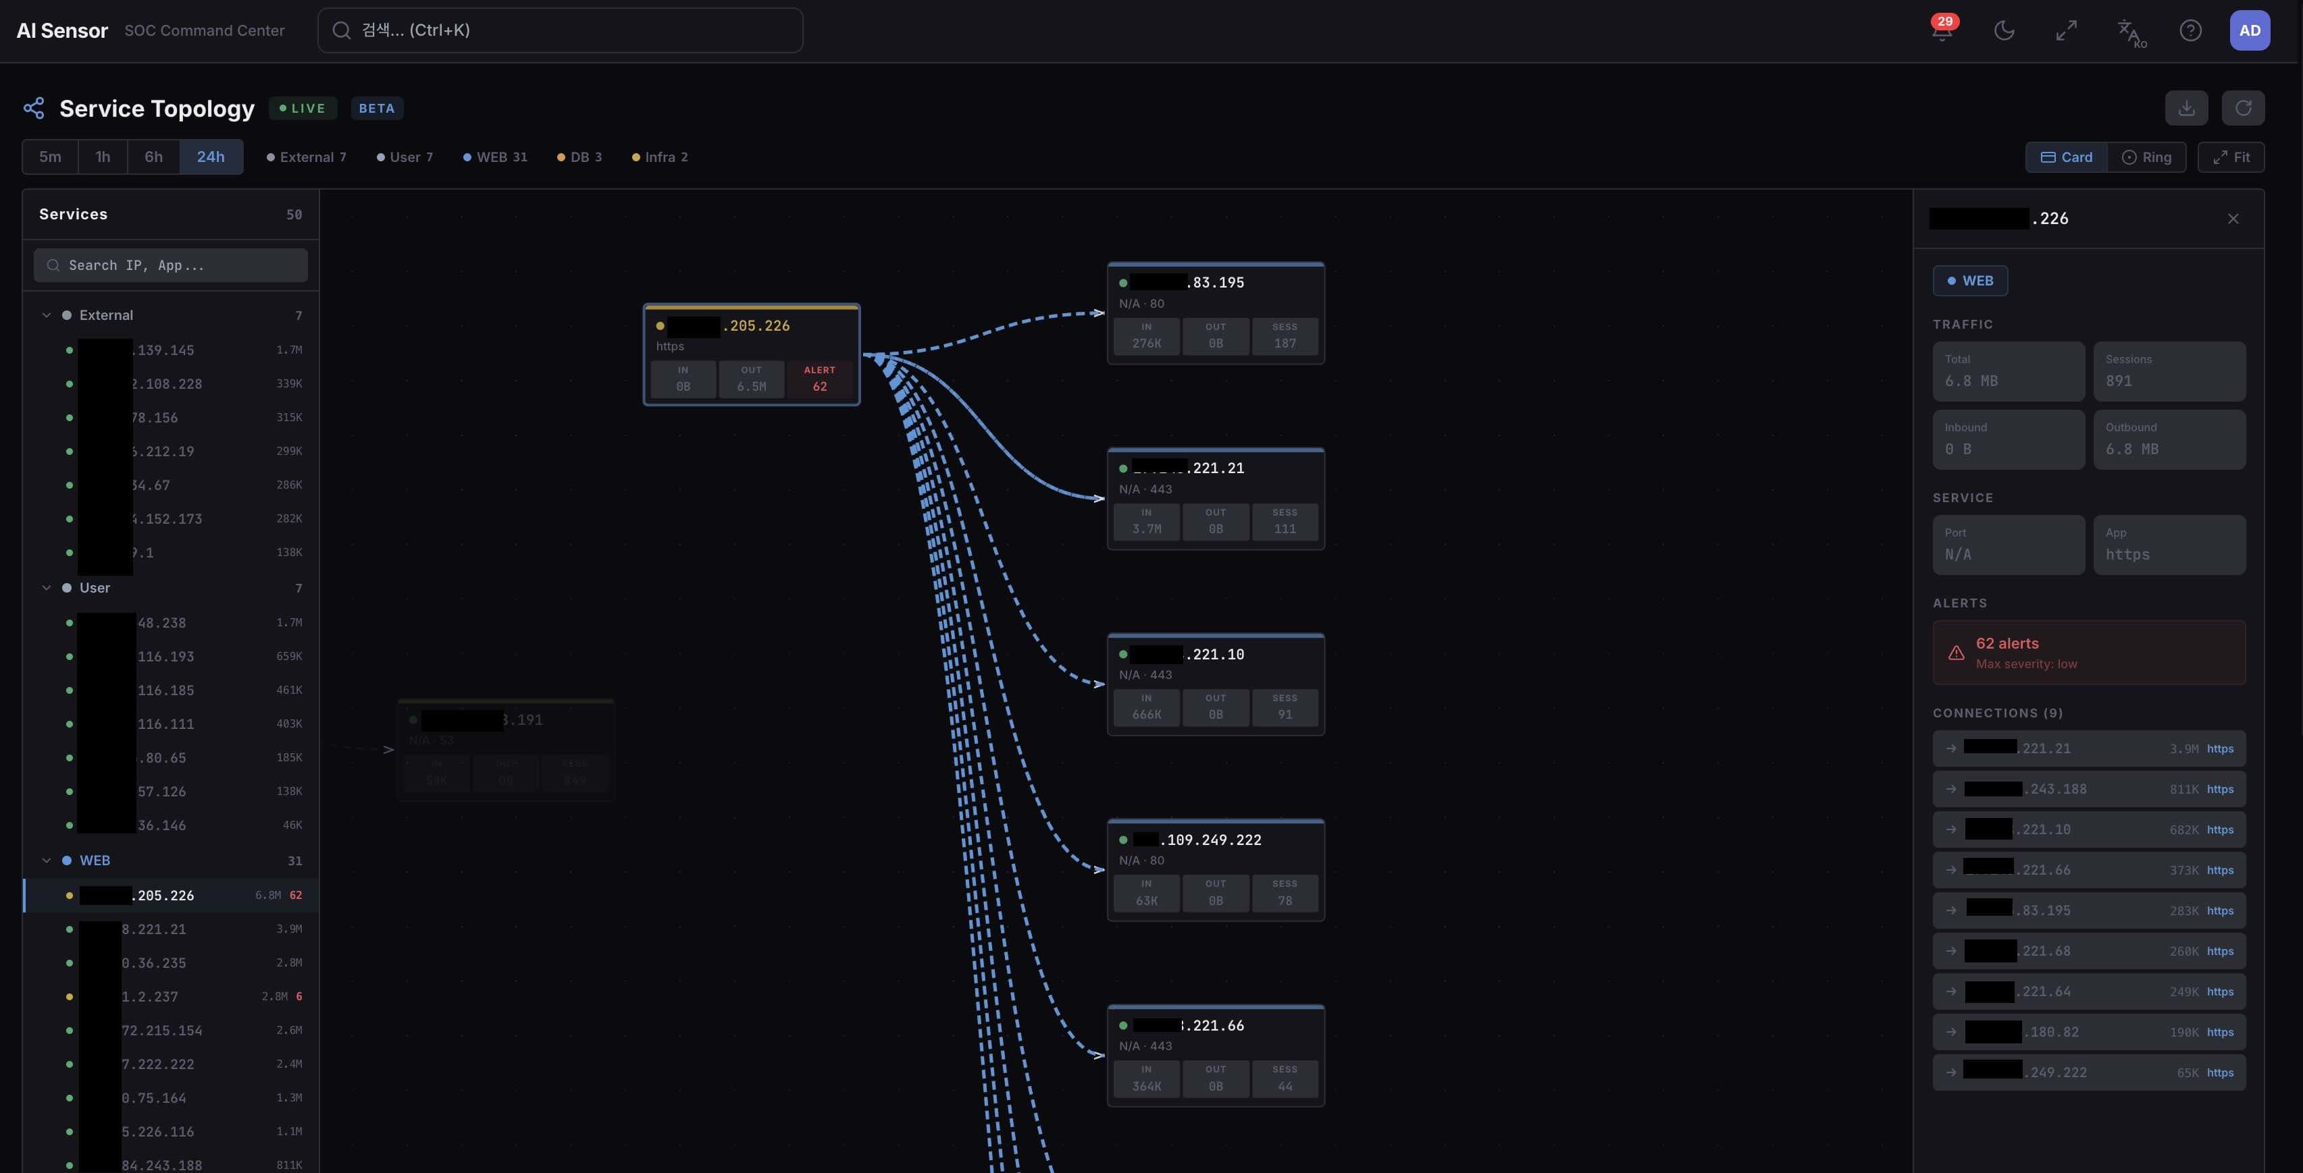Click the .221.66 node card in graph
Viewport: 2303px width, 1173px height.
1215,1056
